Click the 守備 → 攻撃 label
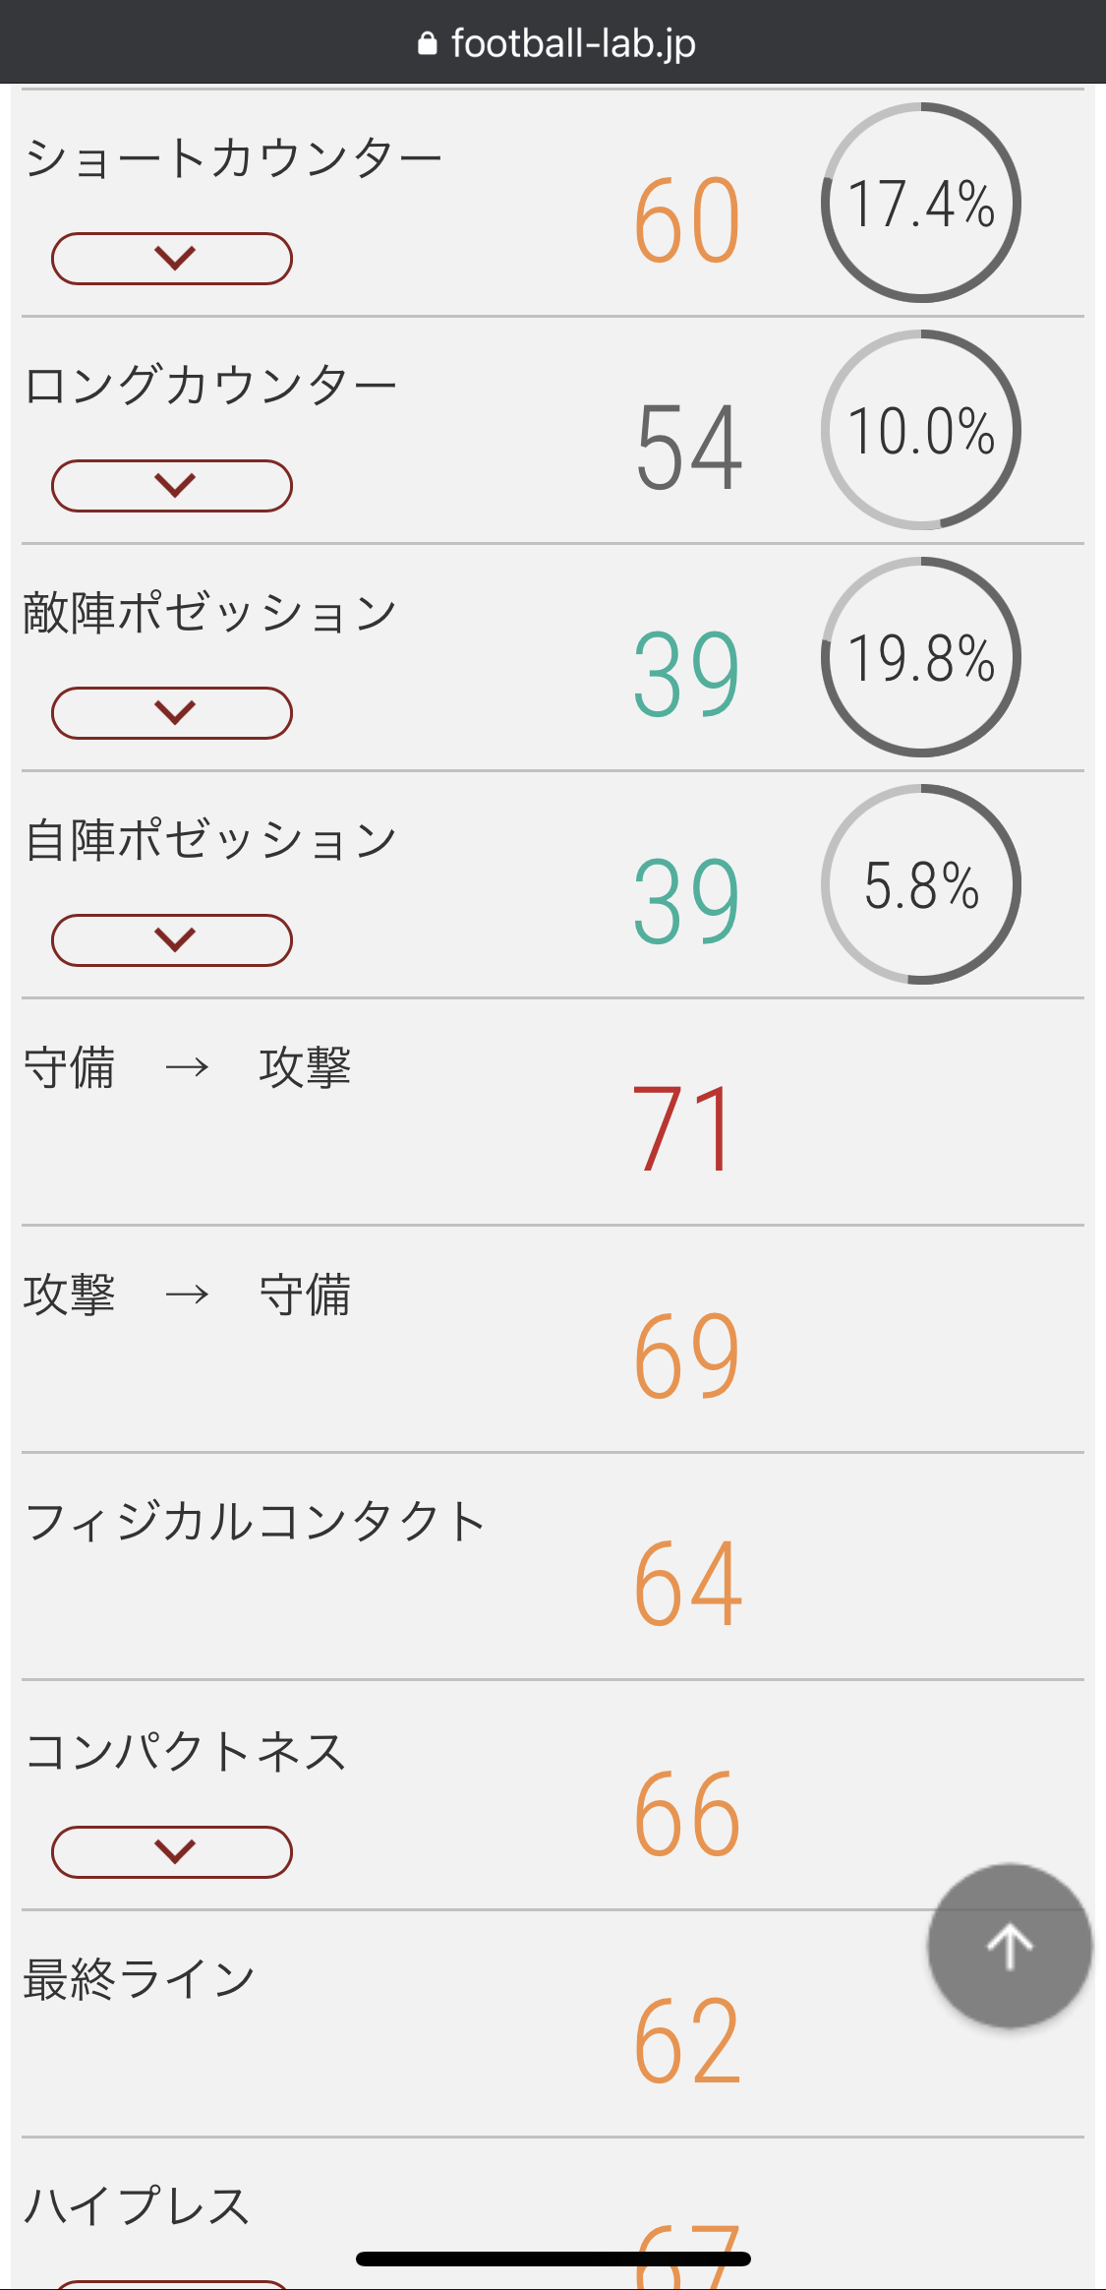This screenshot has width=1106, height=2290. point(187,1067)
